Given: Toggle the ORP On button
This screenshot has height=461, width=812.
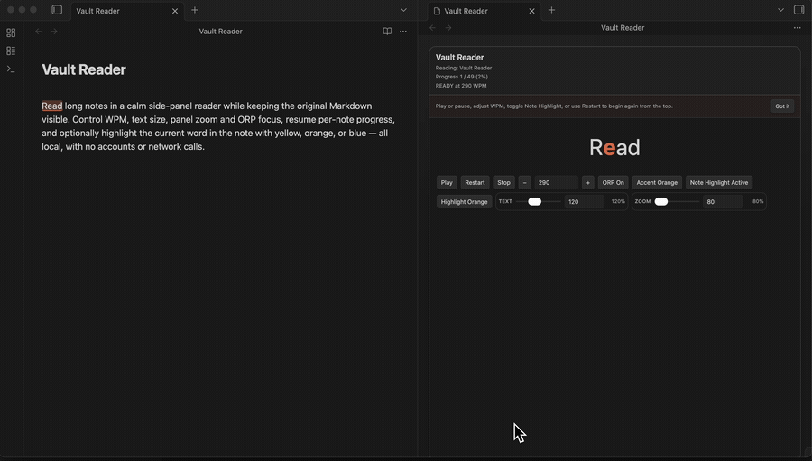Looking at the screenshot, I should tap(614, 182).
